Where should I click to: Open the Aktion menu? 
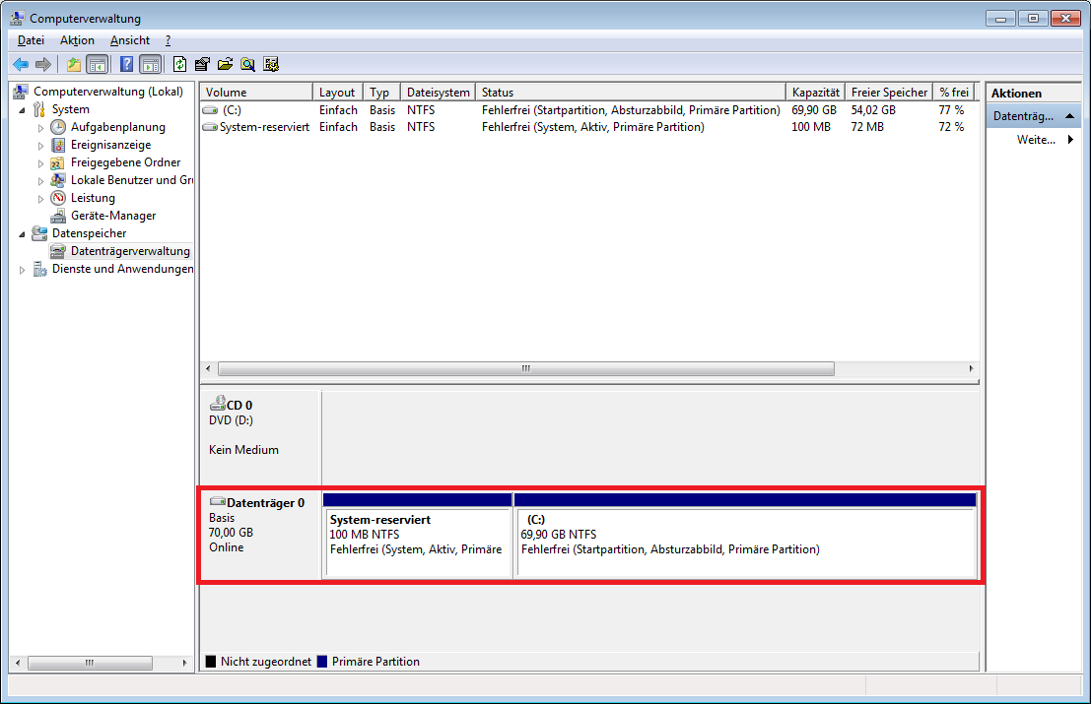point(77,40)
